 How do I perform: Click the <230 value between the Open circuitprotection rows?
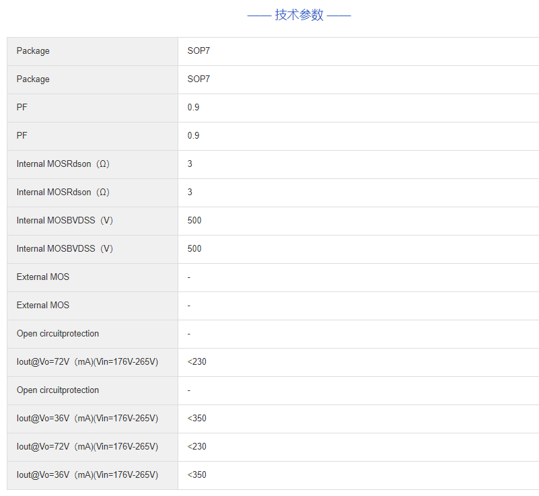pos(196,362)
